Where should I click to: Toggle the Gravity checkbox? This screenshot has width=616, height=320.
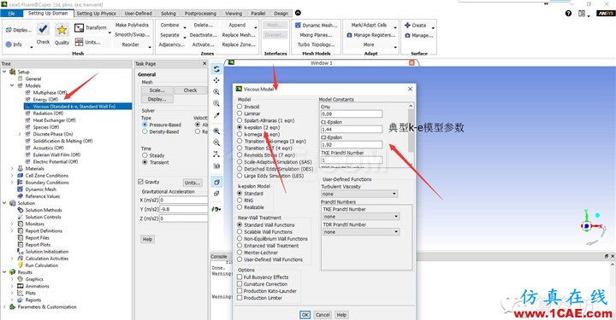click(x=140, y=182)
